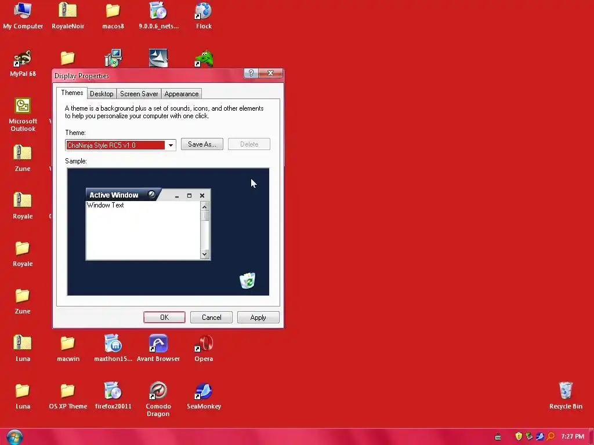Select the macos8 folder on desktop
Viewport: 594px width, 445px height.
coord(113,16)
